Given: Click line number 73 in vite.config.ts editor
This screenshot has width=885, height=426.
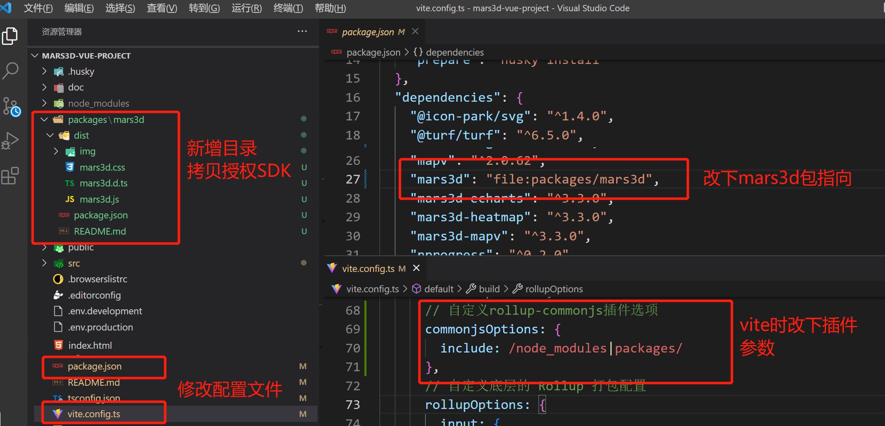Looking at the screenshot, I should tap(353, 405).
